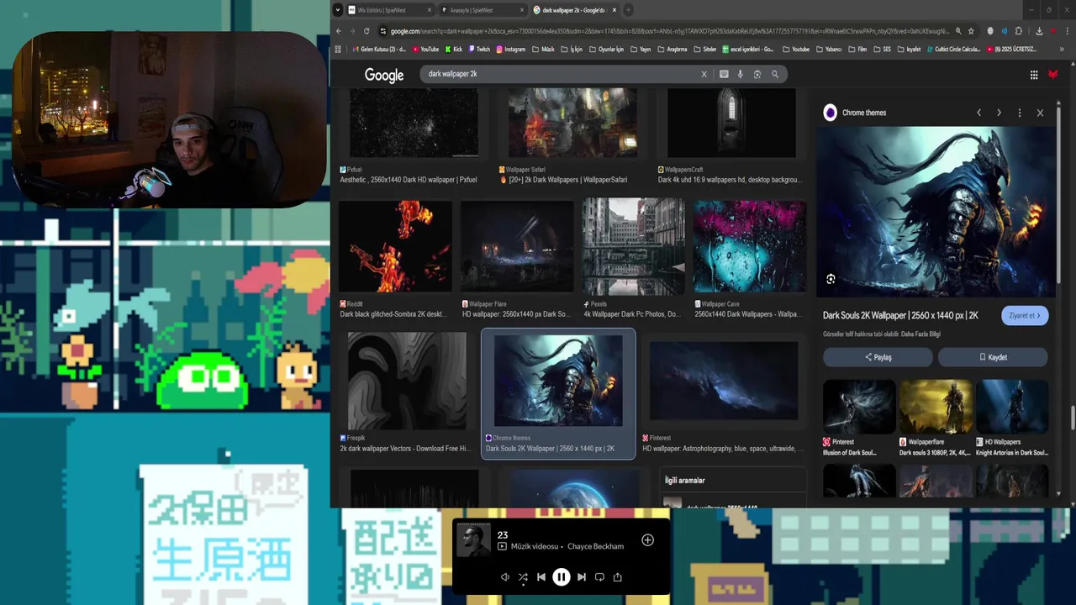
Task: Start voice search with microphone icon
Action: coord(740,74)
